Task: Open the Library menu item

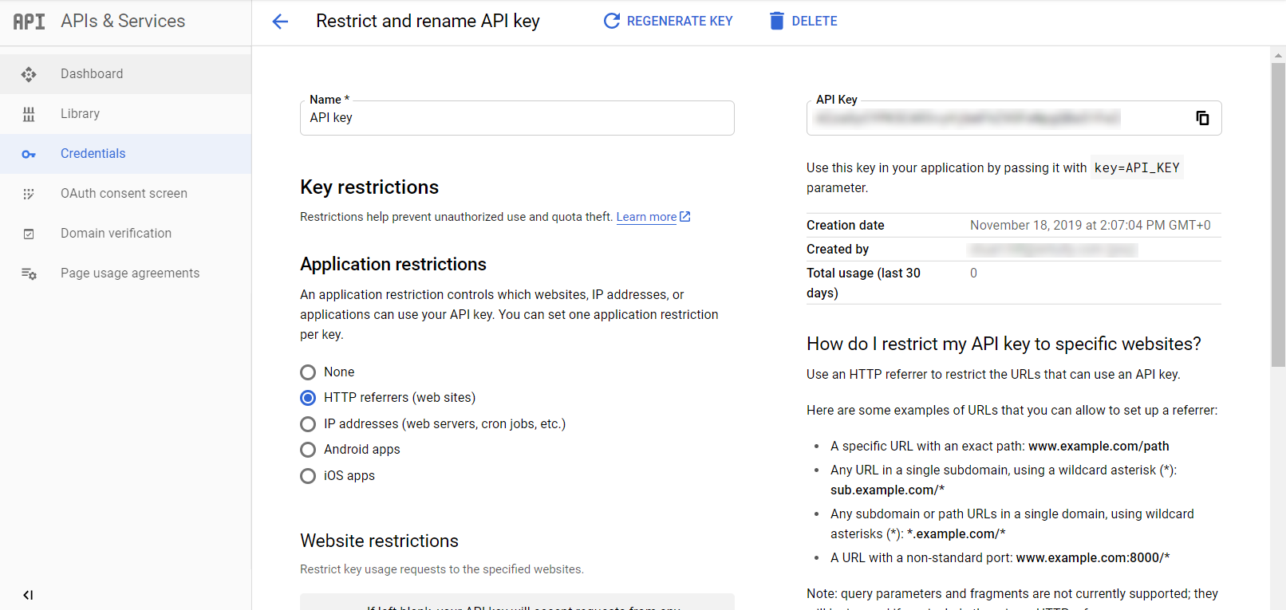Action: [125, 114]
